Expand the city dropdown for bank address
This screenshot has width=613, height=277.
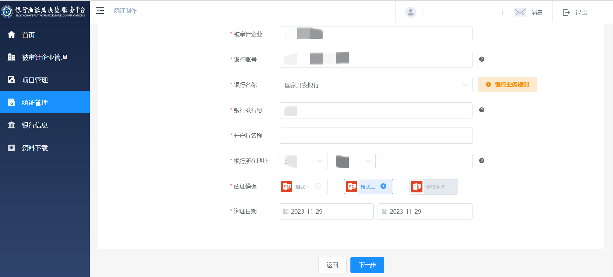click(351, 161)
